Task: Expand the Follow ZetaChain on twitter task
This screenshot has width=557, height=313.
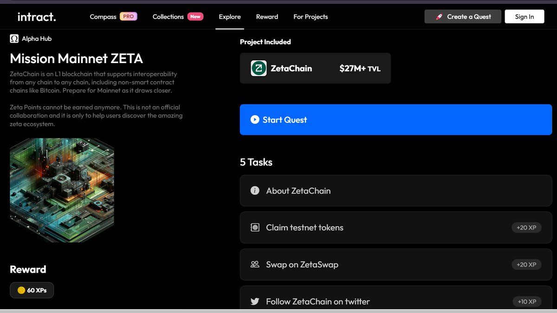Action: point(396,298)
